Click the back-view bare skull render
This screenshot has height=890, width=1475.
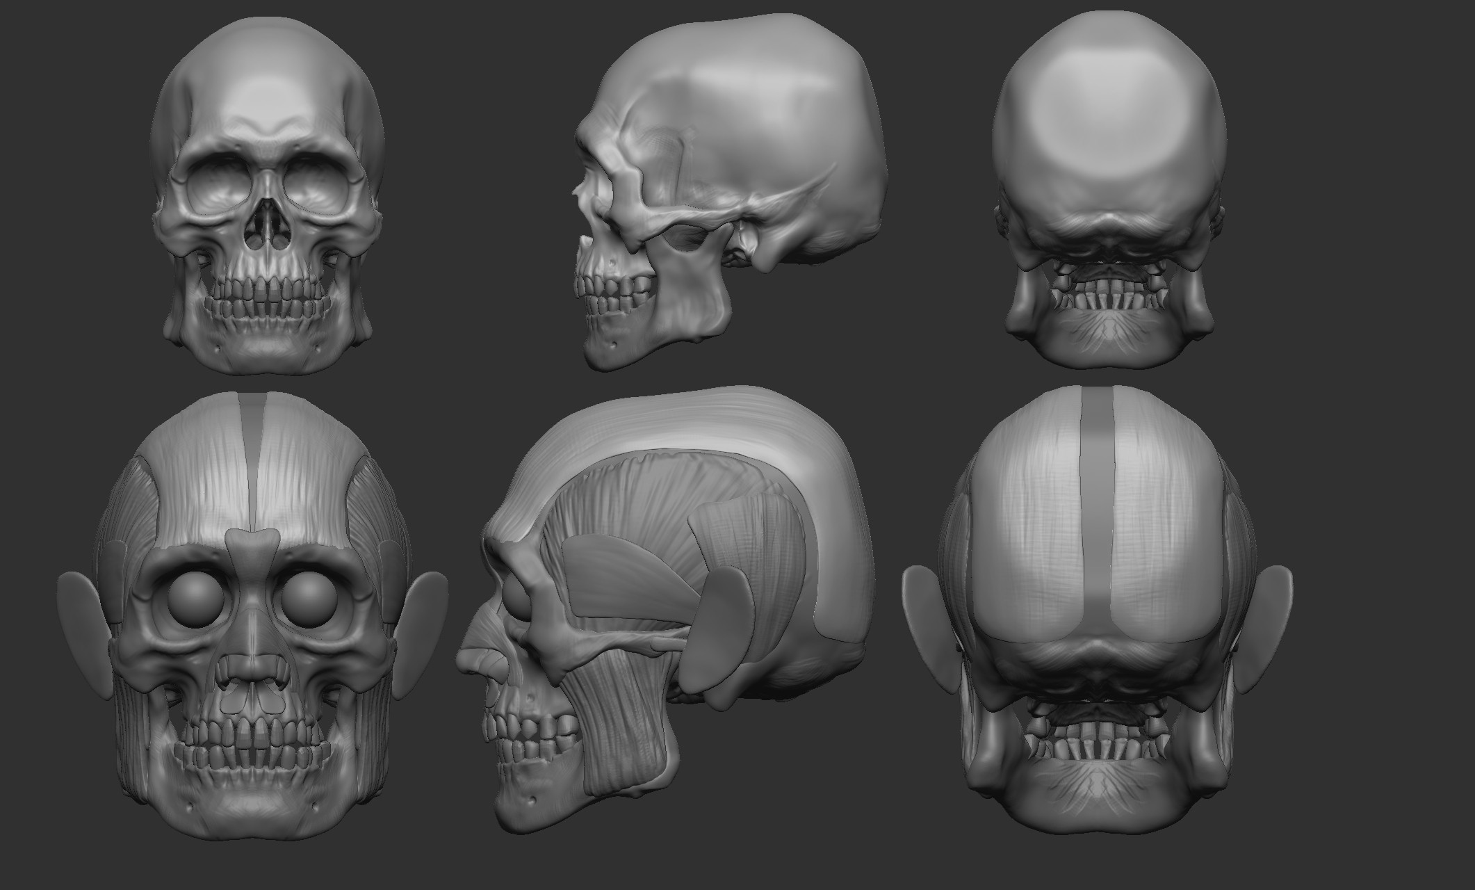pyautogui.click(x=1109, y=174)
